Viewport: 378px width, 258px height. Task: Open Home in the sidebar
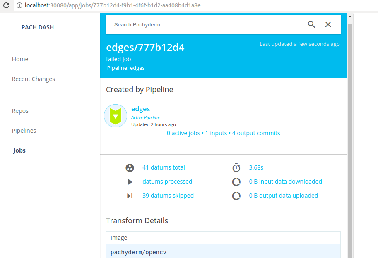(x=20, y=59)
